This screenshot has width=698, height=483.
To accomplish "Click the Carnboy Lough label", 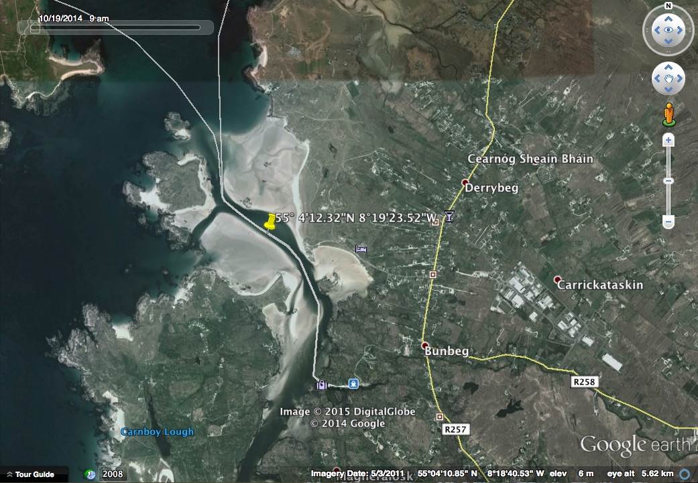I will tap(157, 432).
